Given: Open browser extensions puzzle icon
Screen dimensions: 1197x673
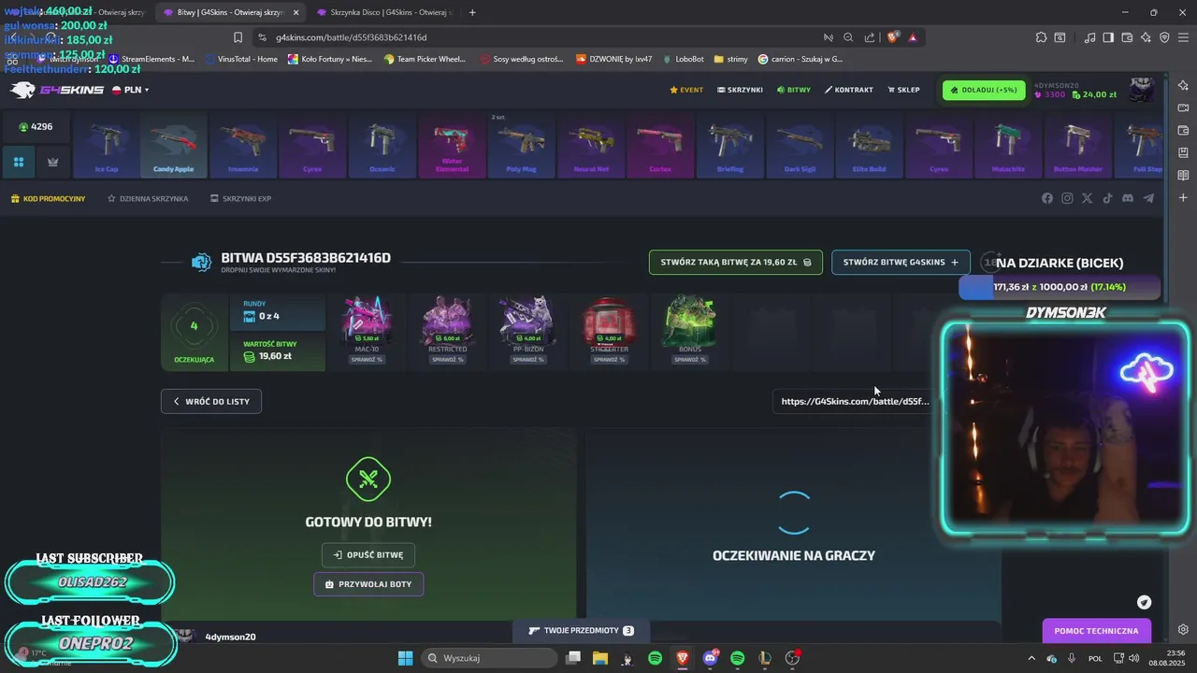Looking at the screenshot, I should click(1041, 37).
